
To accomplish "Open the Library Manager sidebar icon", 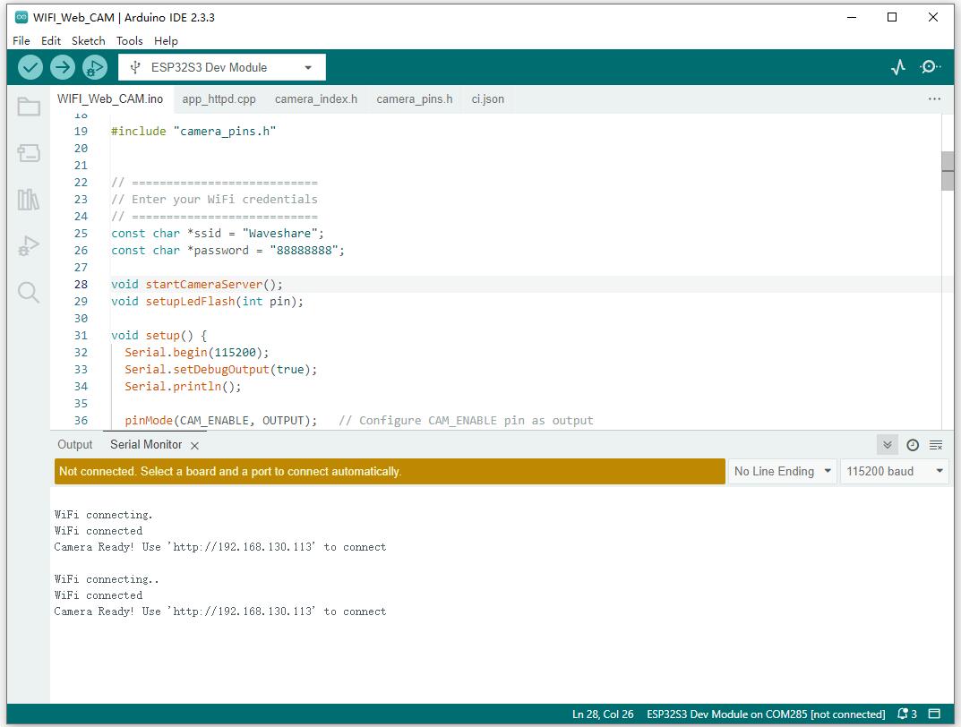I will click(29, 200).
